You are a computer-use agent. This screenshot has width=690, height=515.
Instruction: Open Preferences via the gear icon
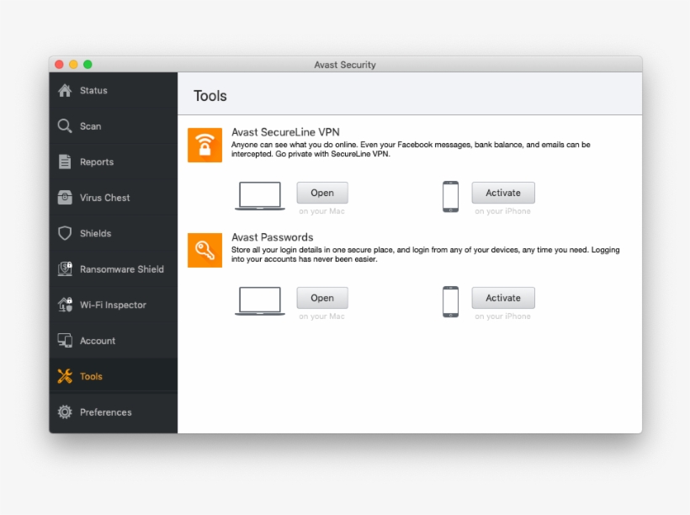click(65, 411)
